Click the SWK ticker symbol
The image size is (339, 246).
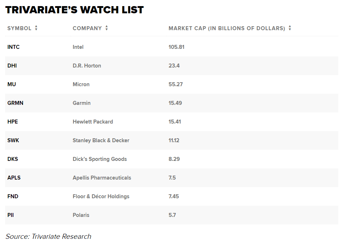point(13,140)
